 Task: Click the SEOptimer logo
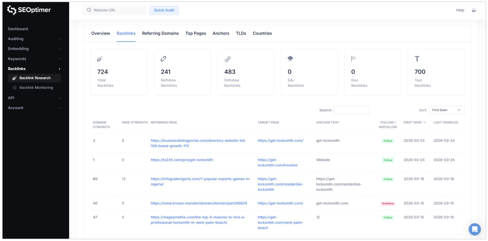[x=29, y=10]
